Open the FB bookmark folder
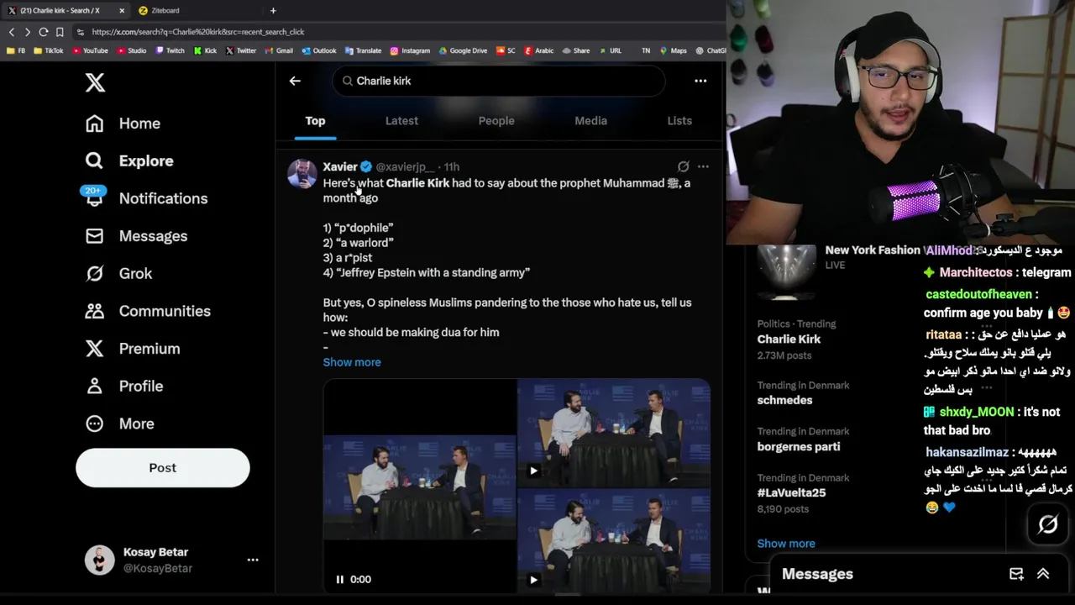Viewport: 1075px width, 605px height. (16, 50)
